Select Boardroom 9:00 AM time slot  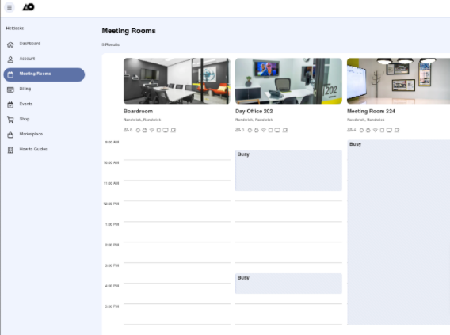coord(177,150)
